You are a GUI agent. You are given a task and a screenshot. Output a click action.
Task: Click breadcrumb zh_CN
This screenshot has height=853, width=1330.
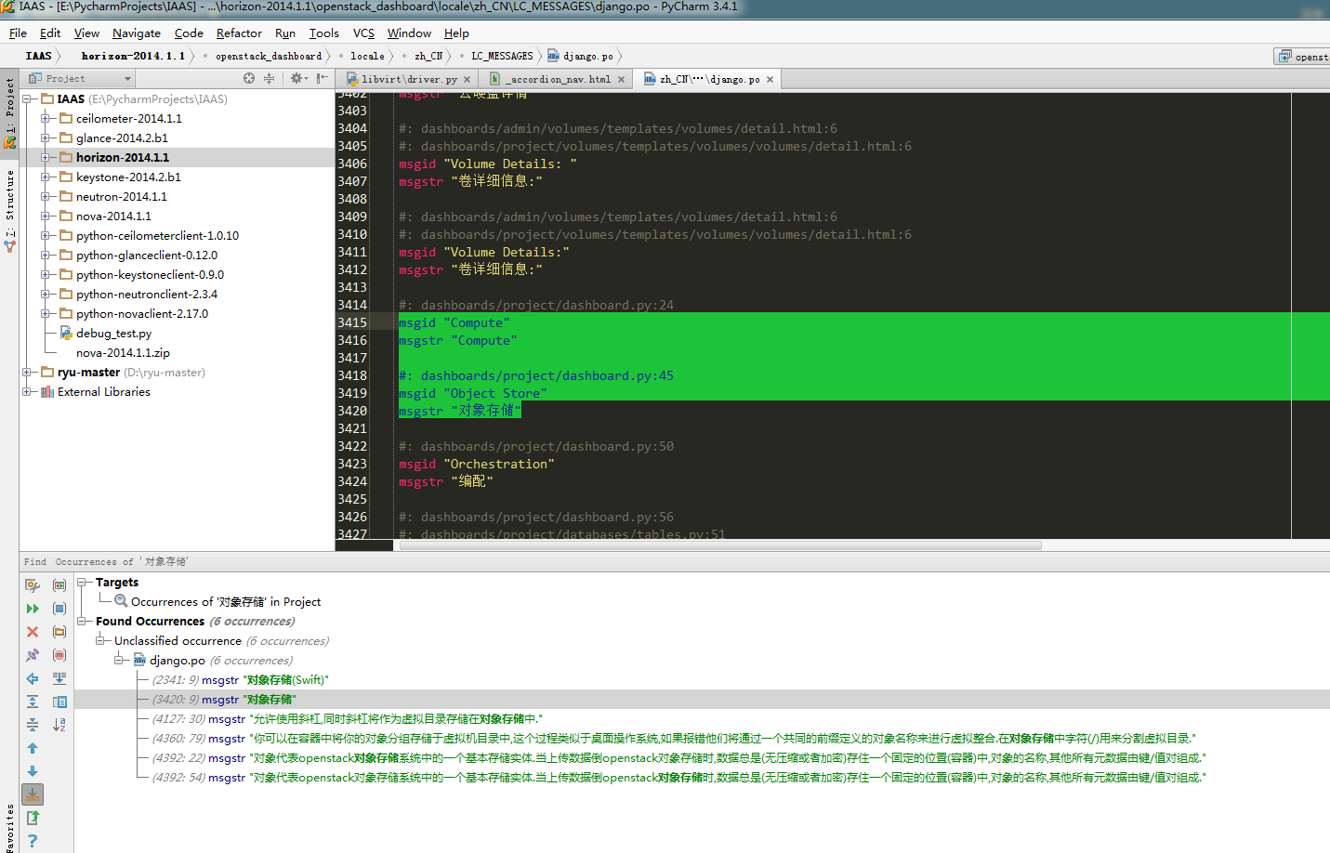pos(428,56)
